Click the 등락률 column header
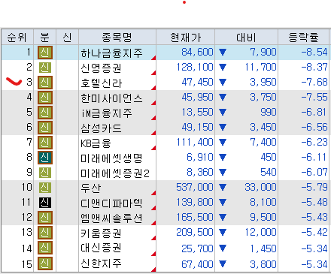Screen dimensions: 331x274 point(303,38)
